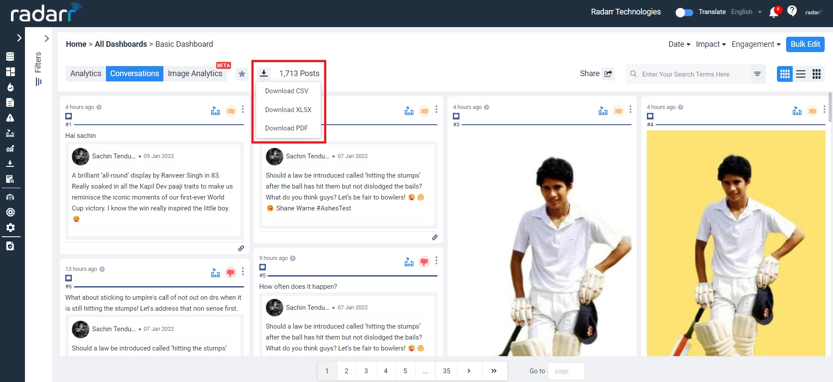Open the notifications bell icon

773,12
